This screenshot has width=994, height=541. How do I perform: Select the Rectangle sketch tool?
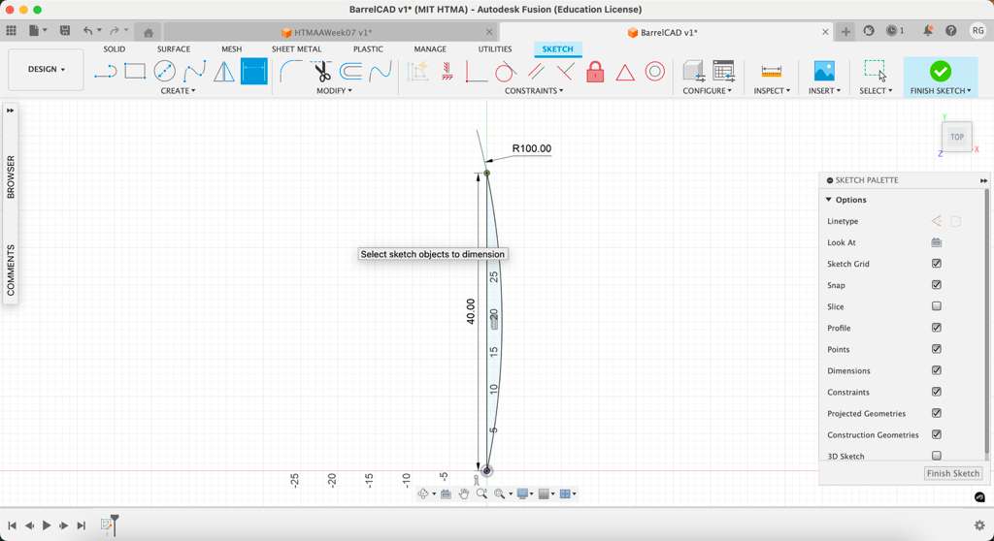click(135, 72)
